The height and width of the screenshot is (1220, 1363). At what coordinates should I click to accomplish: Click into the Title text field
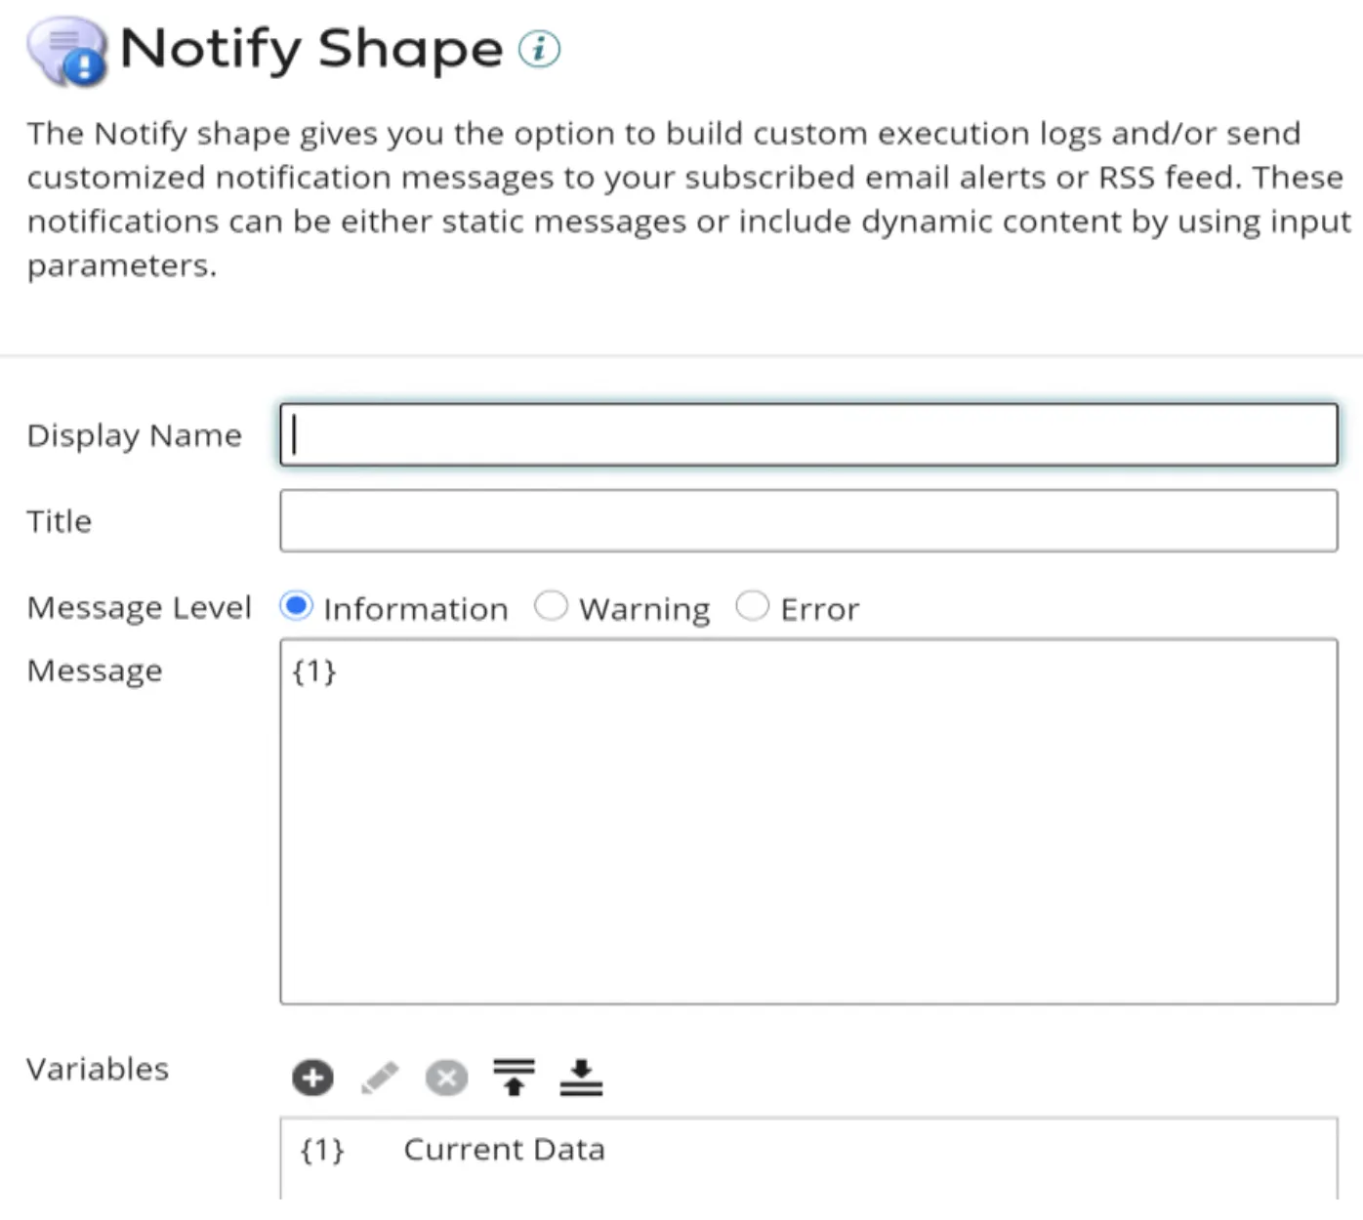pos(808,520)
